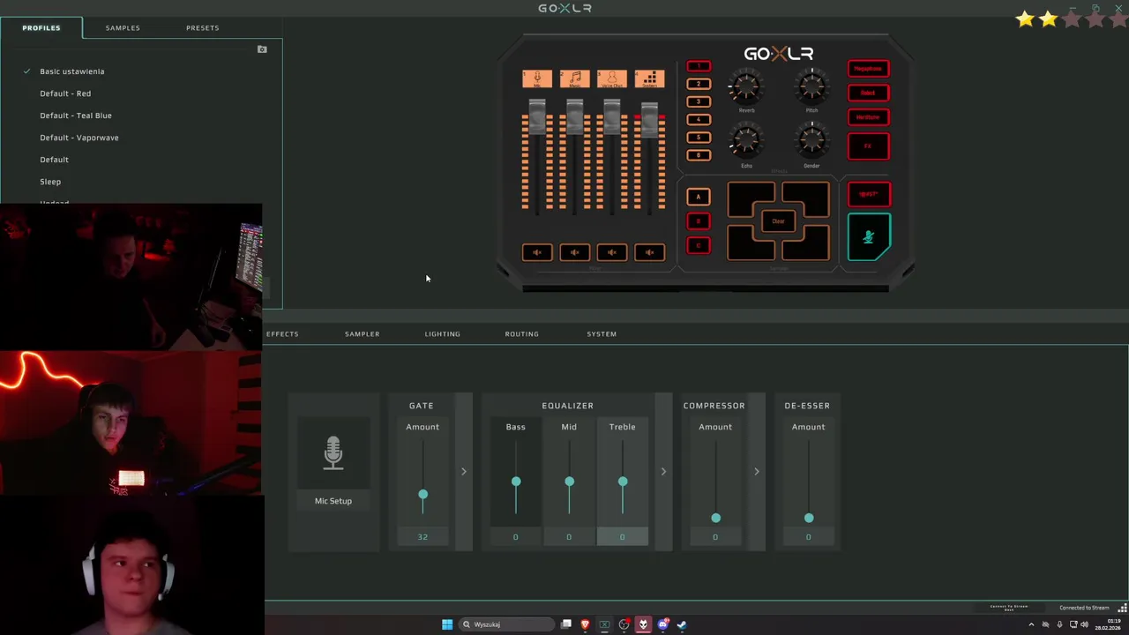This screenshot has height=635, width=1129.
Task: Select effects preset 3
Action: coord(699,101)
